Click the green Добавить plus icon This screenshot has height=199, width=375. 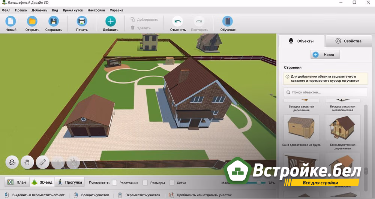[x=111, y=21]
